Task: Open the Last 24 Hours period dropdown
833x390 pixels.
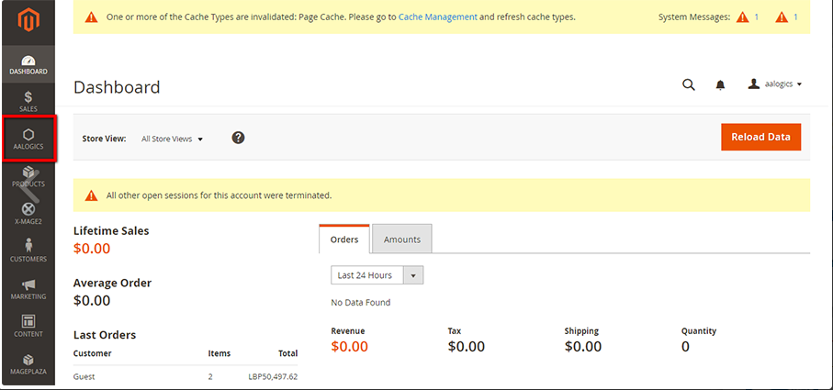Action: tap(377, 275)
